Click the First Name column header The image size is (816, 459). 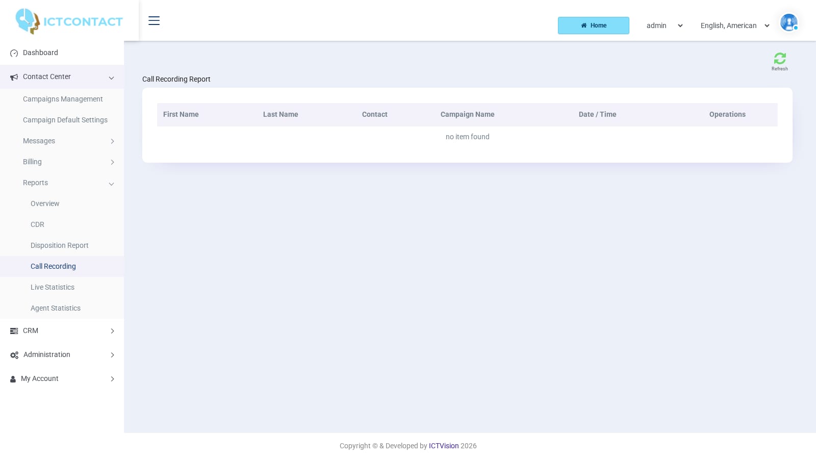181,114
